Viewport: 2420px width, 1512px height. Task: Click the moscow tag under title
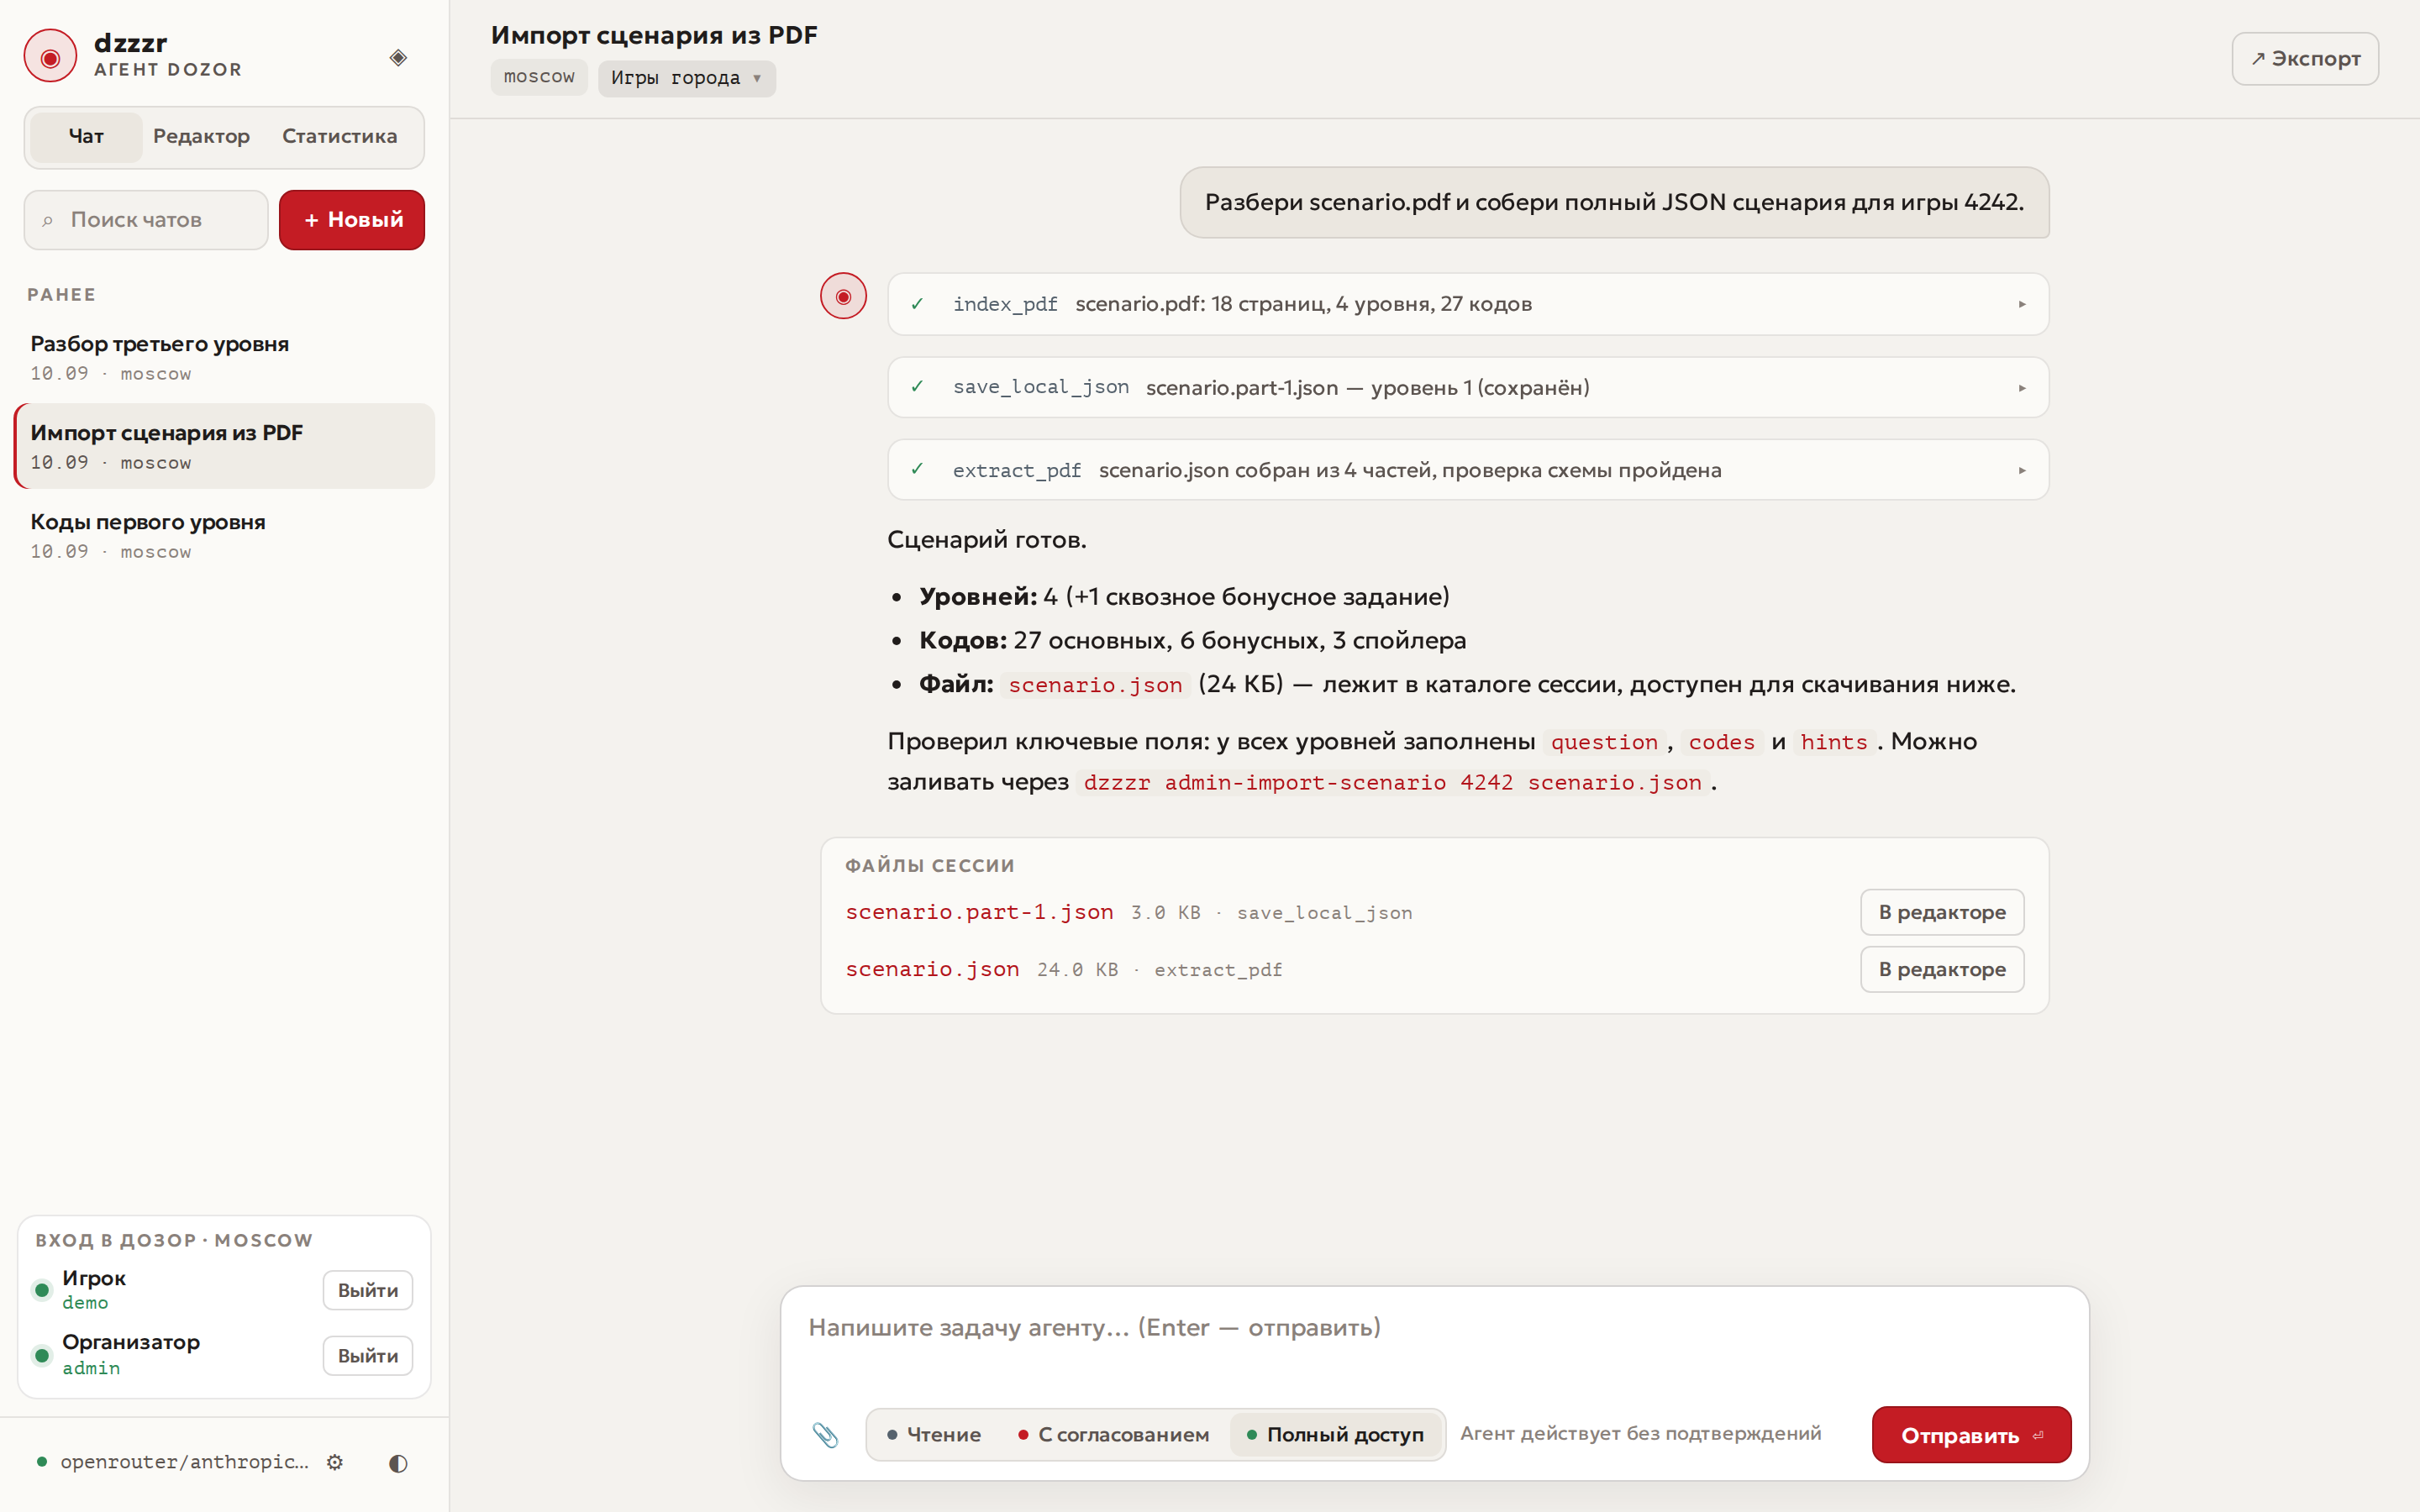click(539, 77)
